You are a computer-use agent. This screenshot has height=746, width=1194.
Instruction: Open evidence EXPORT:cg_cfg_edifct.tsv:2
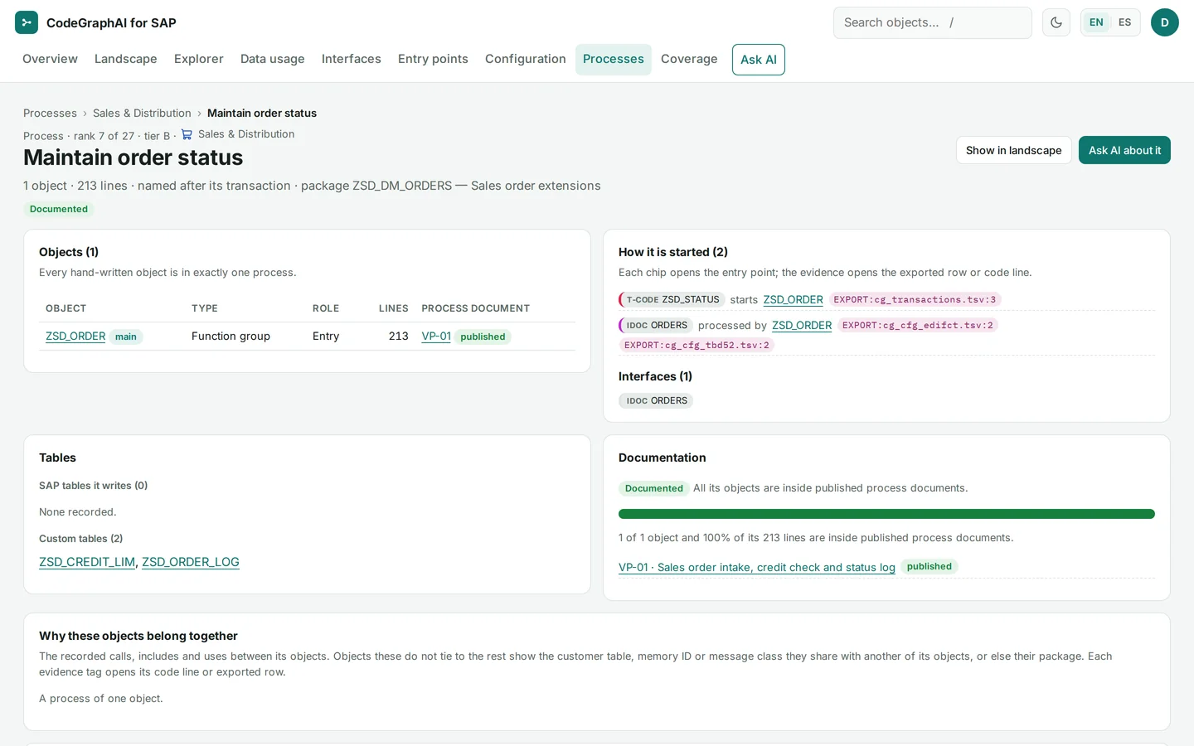(918, 326)
